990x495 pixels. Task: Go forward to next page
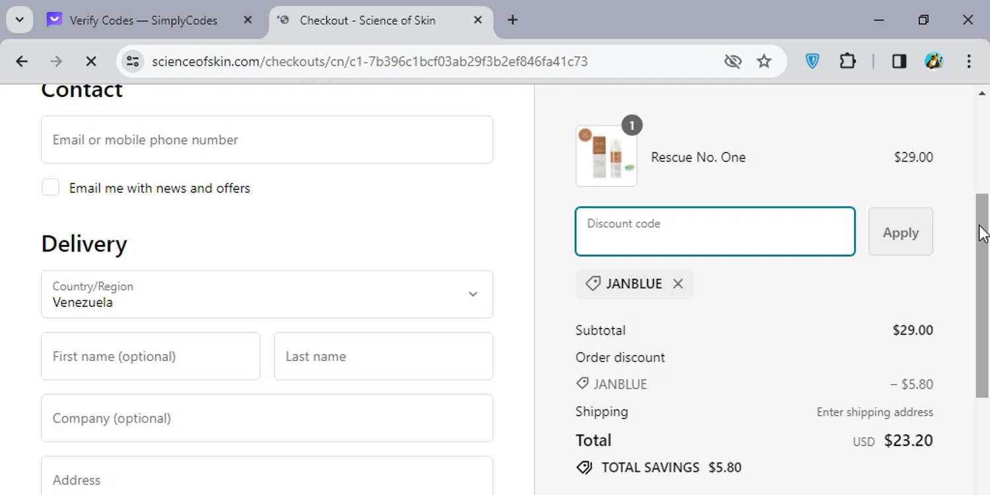coord(56,61)
